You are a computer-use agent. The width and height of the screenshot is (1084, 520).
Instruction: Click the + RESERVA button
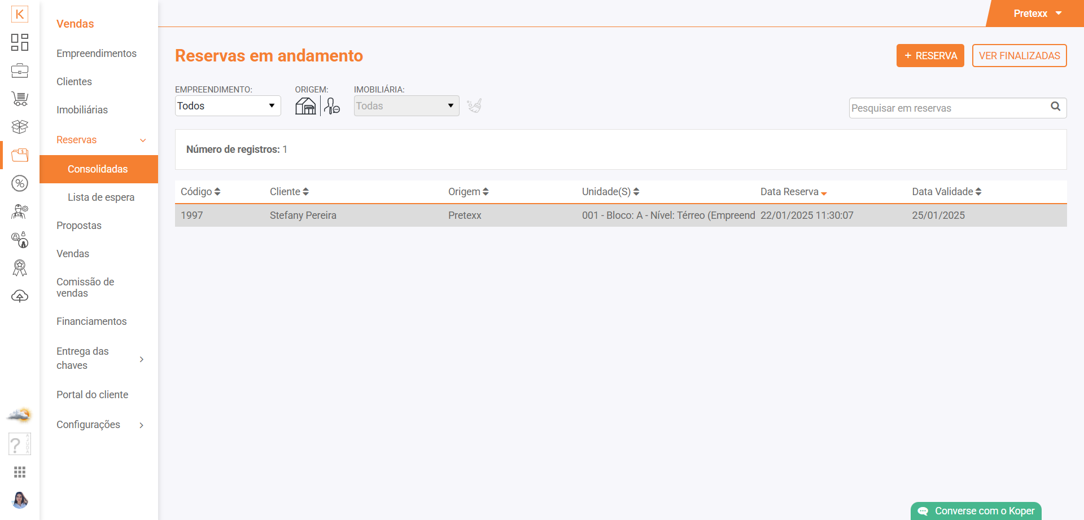point(930,56)
